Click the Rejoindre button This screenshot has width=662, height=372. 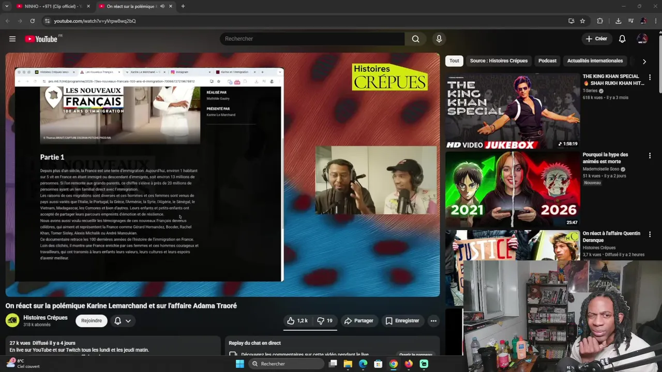[x=92, y=321]
